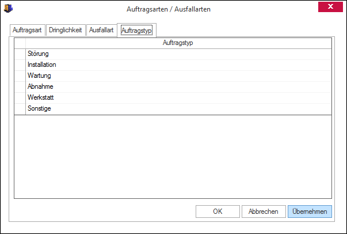Select the Installation row

(178, 65)
